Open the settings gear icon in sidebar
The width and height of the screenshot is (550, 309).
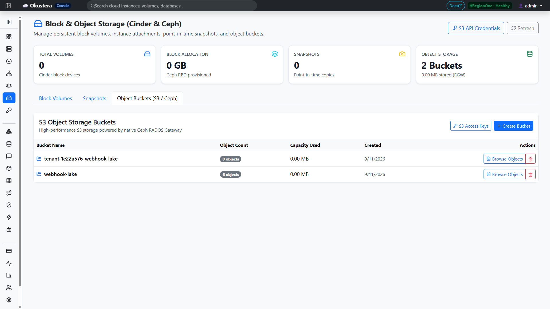pyautogui.click(x=9, y=300)
